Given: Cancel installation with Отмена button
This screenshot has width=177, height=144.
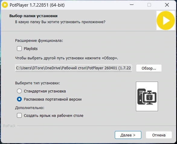Looking at the screenshot, I should pos(159,135).
